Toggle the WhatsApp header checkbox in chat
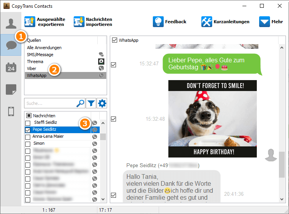Viewport: 289px width, 214px height. pos(114,40)
